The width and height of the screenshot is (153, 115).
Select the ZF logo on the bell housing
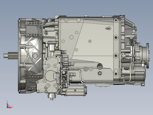(35, 56)
